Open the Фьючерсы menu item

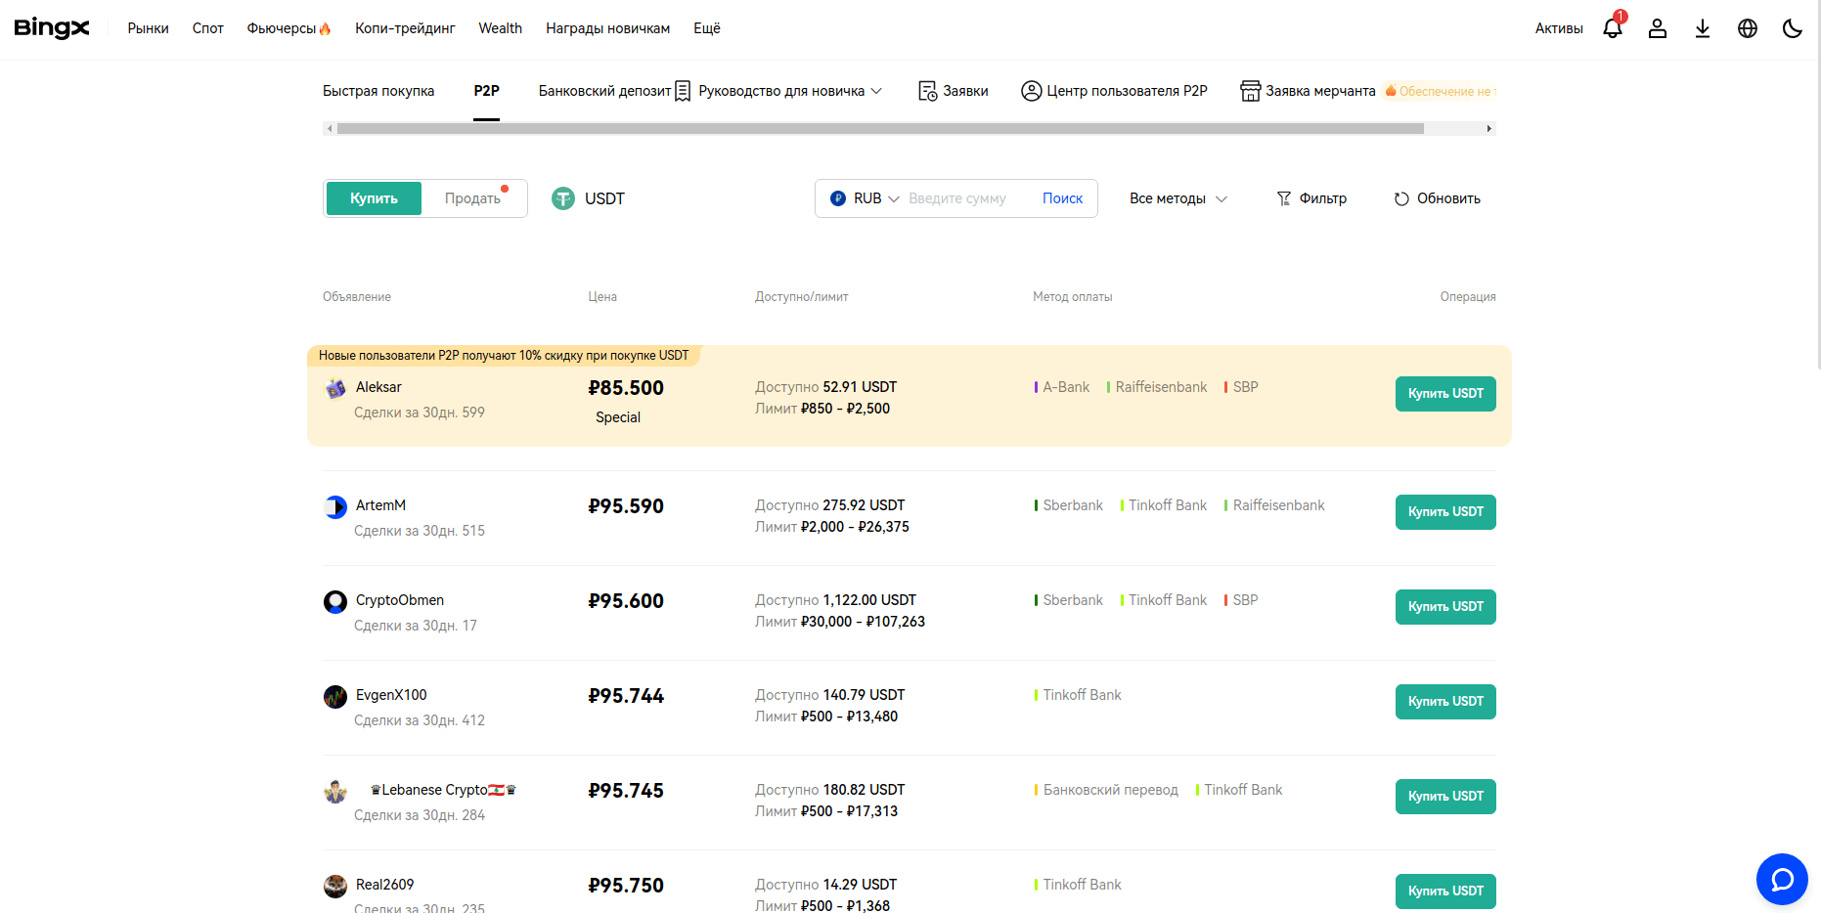[288, 28]
